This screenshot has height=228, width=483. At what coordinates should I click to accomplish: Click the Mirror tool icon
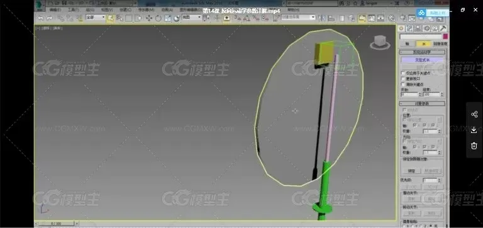(x=321, y=18)
